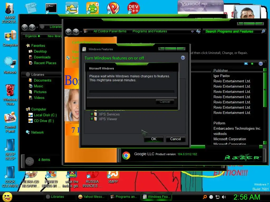270x202 pixels.
Task: Open the Network desktop icon
Action: pyautogui.click(x=10, y=65)
